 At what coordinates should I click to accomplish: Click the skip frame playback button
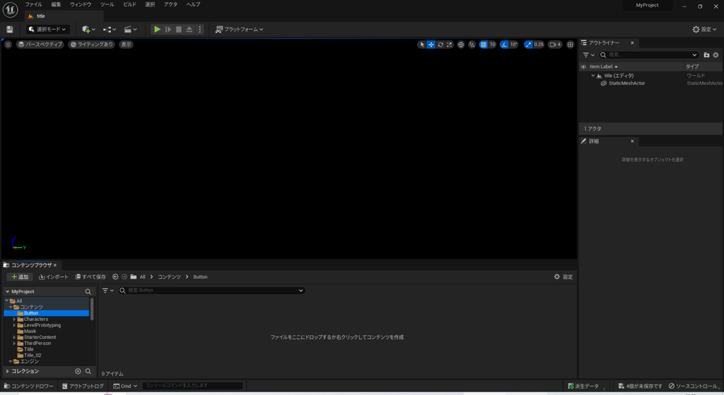click(168, 29)
